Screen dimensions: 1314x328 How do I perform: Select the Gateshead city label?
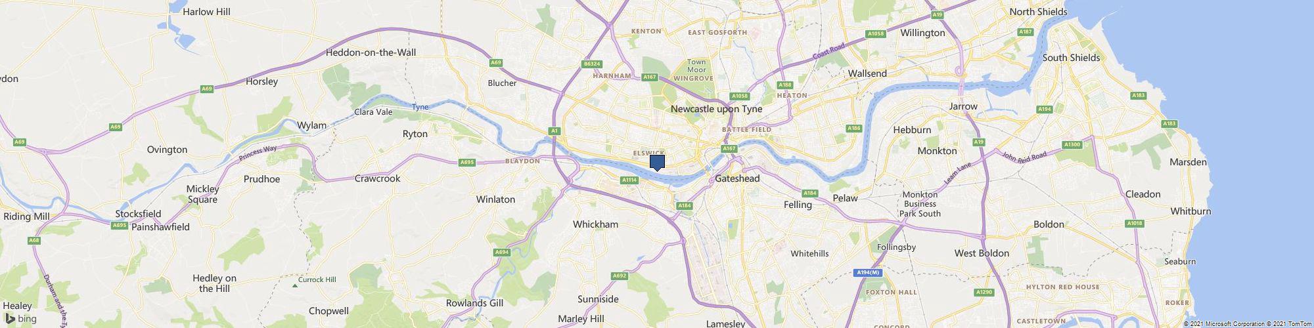click(x=737, y=178)
